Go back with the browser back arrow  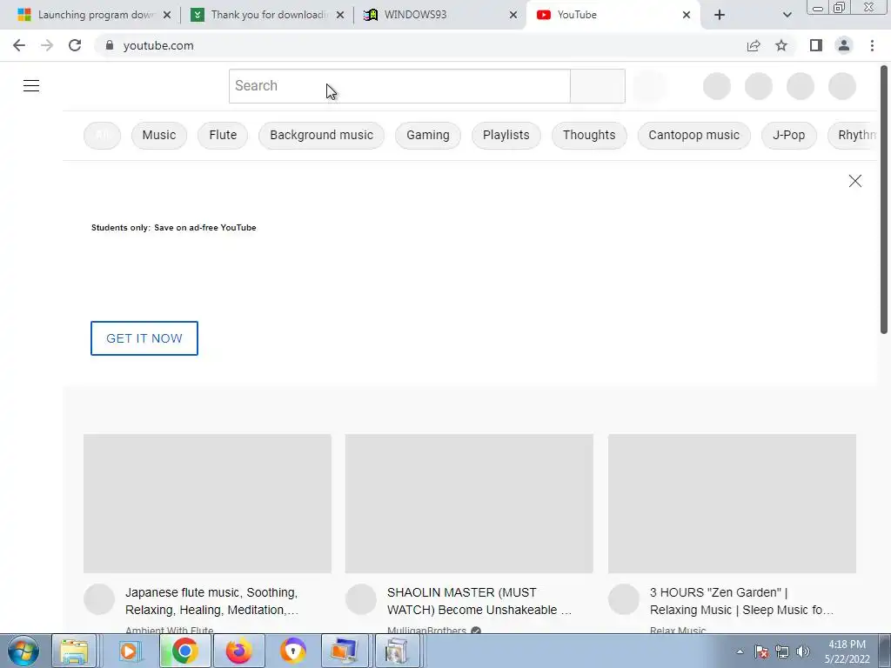pyautogui.click(x=19, y=45)
